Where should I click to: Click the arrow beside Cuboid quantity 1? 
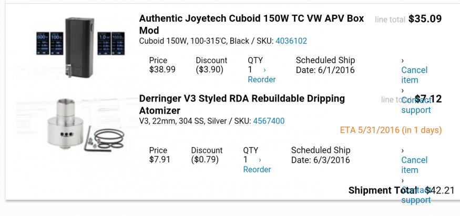pos(264,70)
